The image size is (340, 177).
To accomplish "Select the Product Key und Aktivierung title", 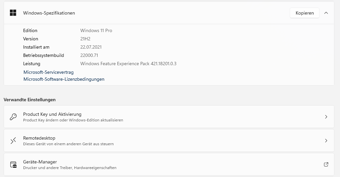I will (52, 114).
